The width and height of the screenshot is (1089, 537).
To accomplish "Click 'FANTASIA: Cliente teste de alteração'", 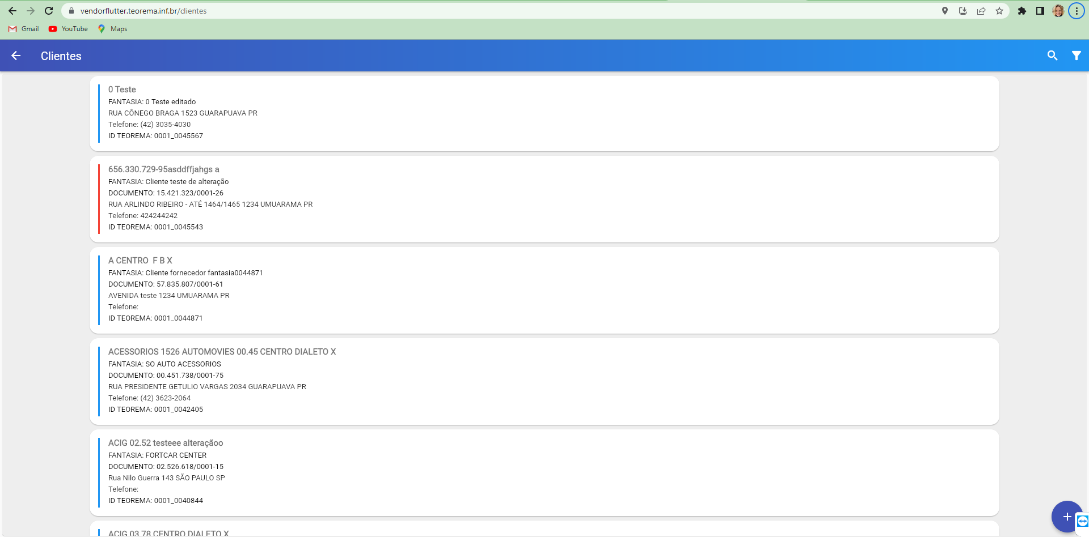I will pyautogui.click(x=168, y=182).
